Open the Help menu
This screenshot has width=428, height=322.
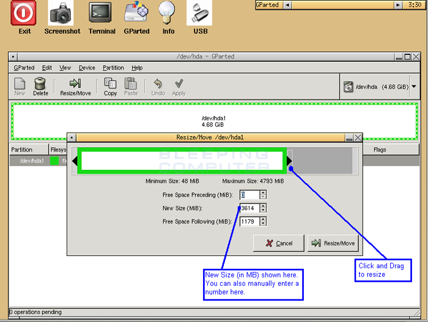[137, 68]
